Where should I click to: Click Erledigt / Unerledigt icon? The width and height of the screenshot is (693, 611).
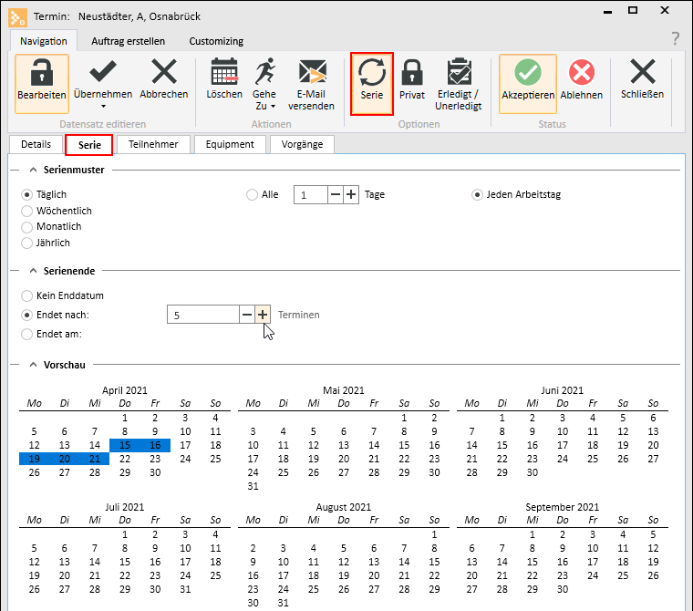tap(459, 75)
